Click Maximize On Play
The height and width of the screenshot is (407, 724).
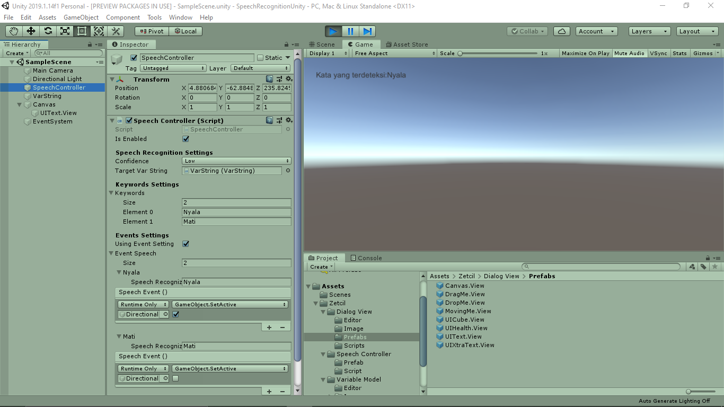[585, 53]
